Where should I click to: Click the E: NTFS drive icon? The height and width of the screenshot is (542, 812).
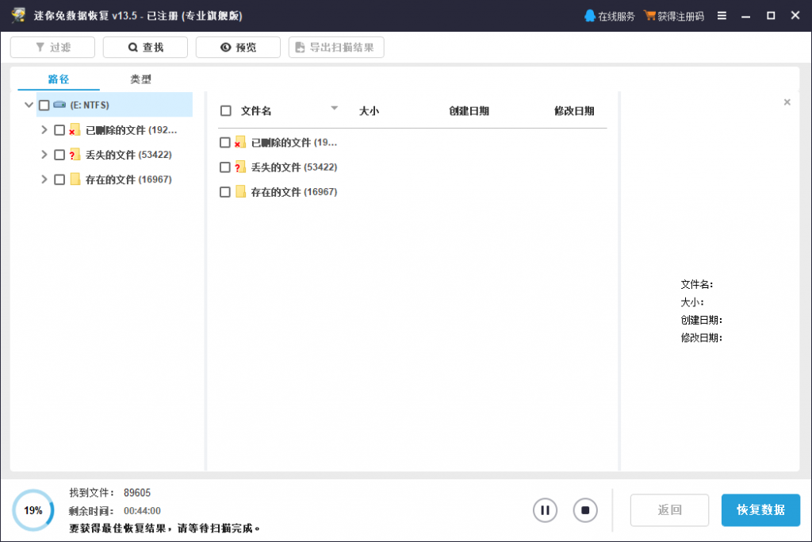(59, 105)
